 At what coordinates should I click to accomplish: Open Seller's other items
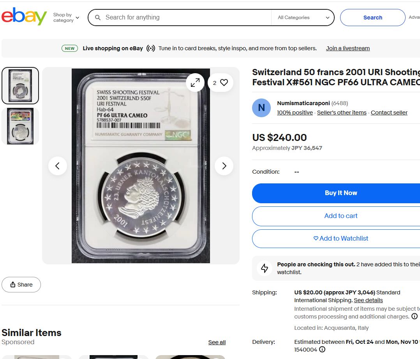click(x=342, y=113)
